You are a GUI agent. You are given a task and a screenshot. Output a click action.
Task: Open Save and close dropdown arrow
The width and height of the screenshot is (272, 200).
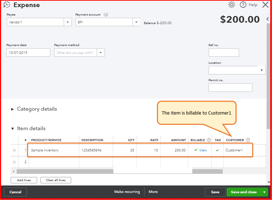click(x=264, y=192)
